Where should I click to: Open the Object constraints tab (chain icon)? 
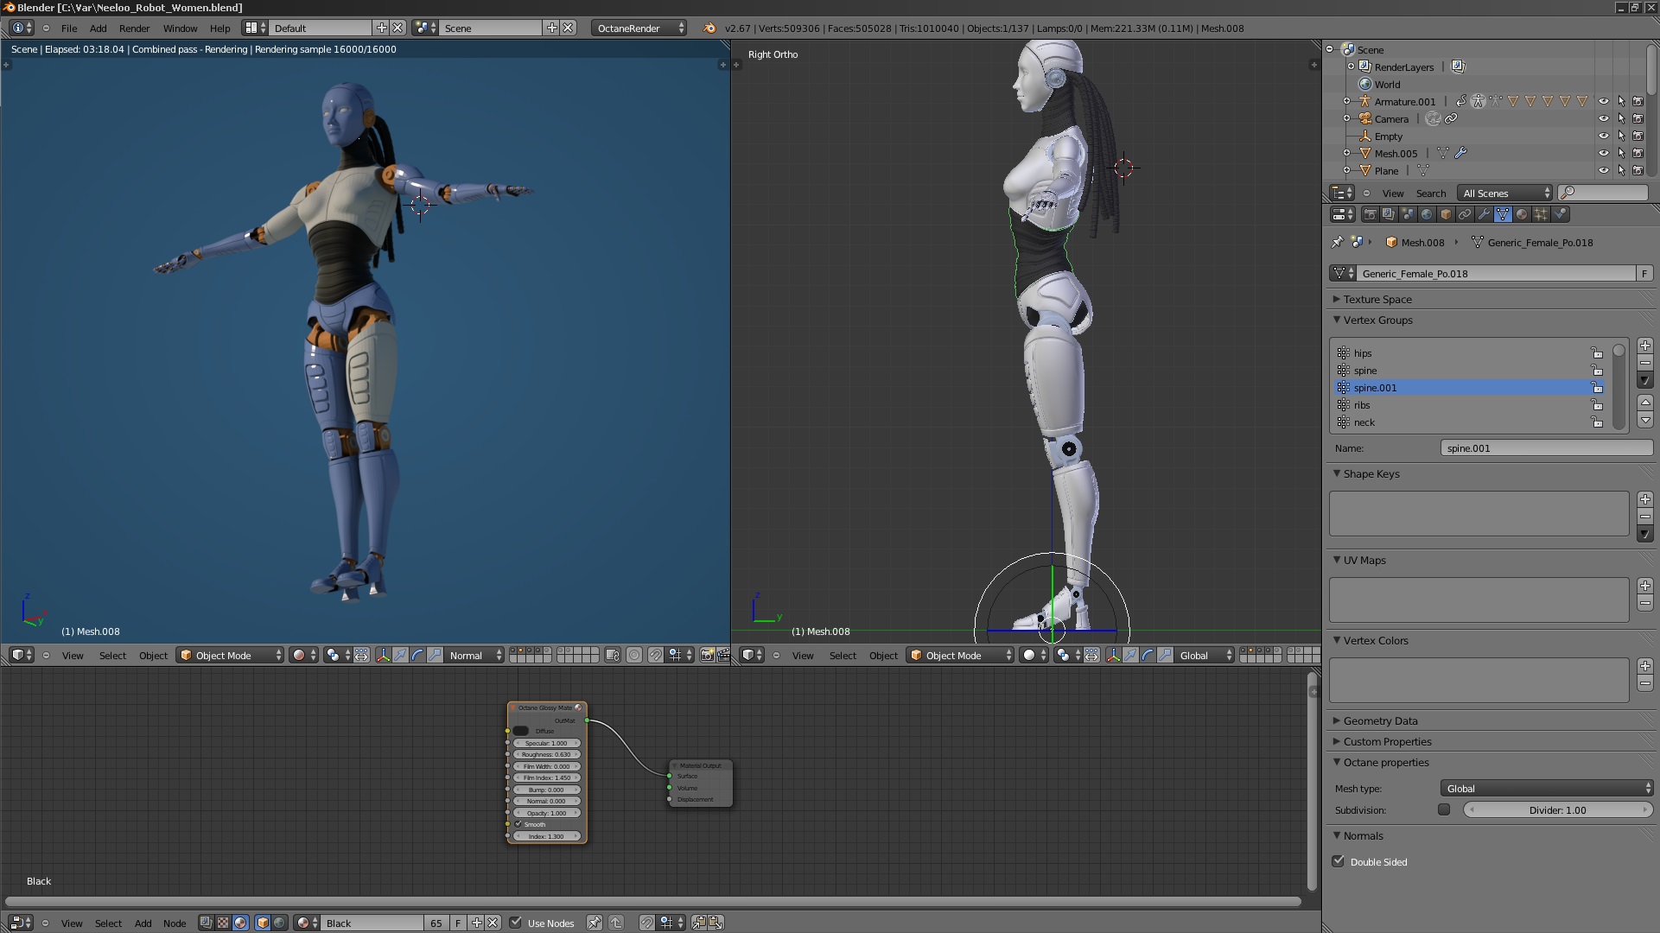(x=1465, y=214)
